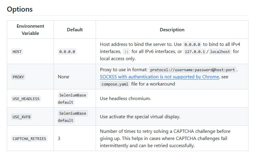
Task: Click the compose.yaml code snippet
Action: point(115,84)
